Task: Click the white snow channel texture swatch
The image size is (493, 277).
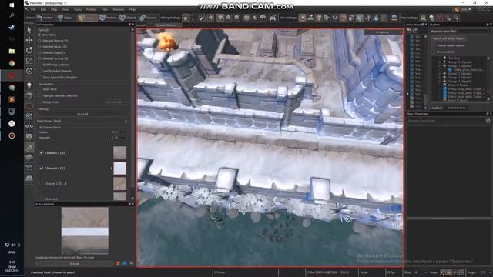Action: tap(119, 168)
